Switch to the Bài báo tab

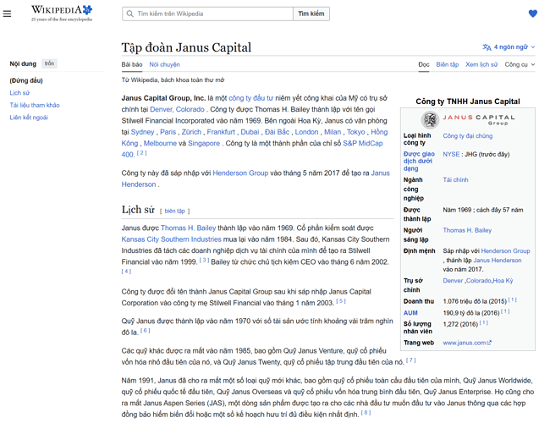pos(132,64)
